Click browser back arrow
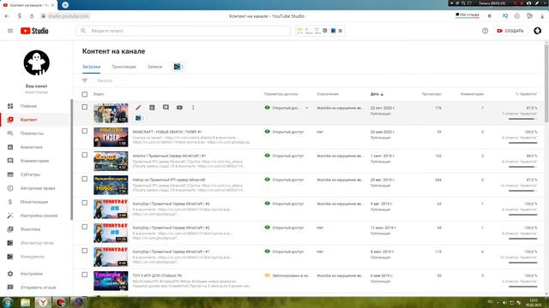The image size is (549, 308). [7, 16]
